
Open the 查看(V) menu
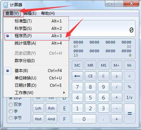tap(12, 13)
